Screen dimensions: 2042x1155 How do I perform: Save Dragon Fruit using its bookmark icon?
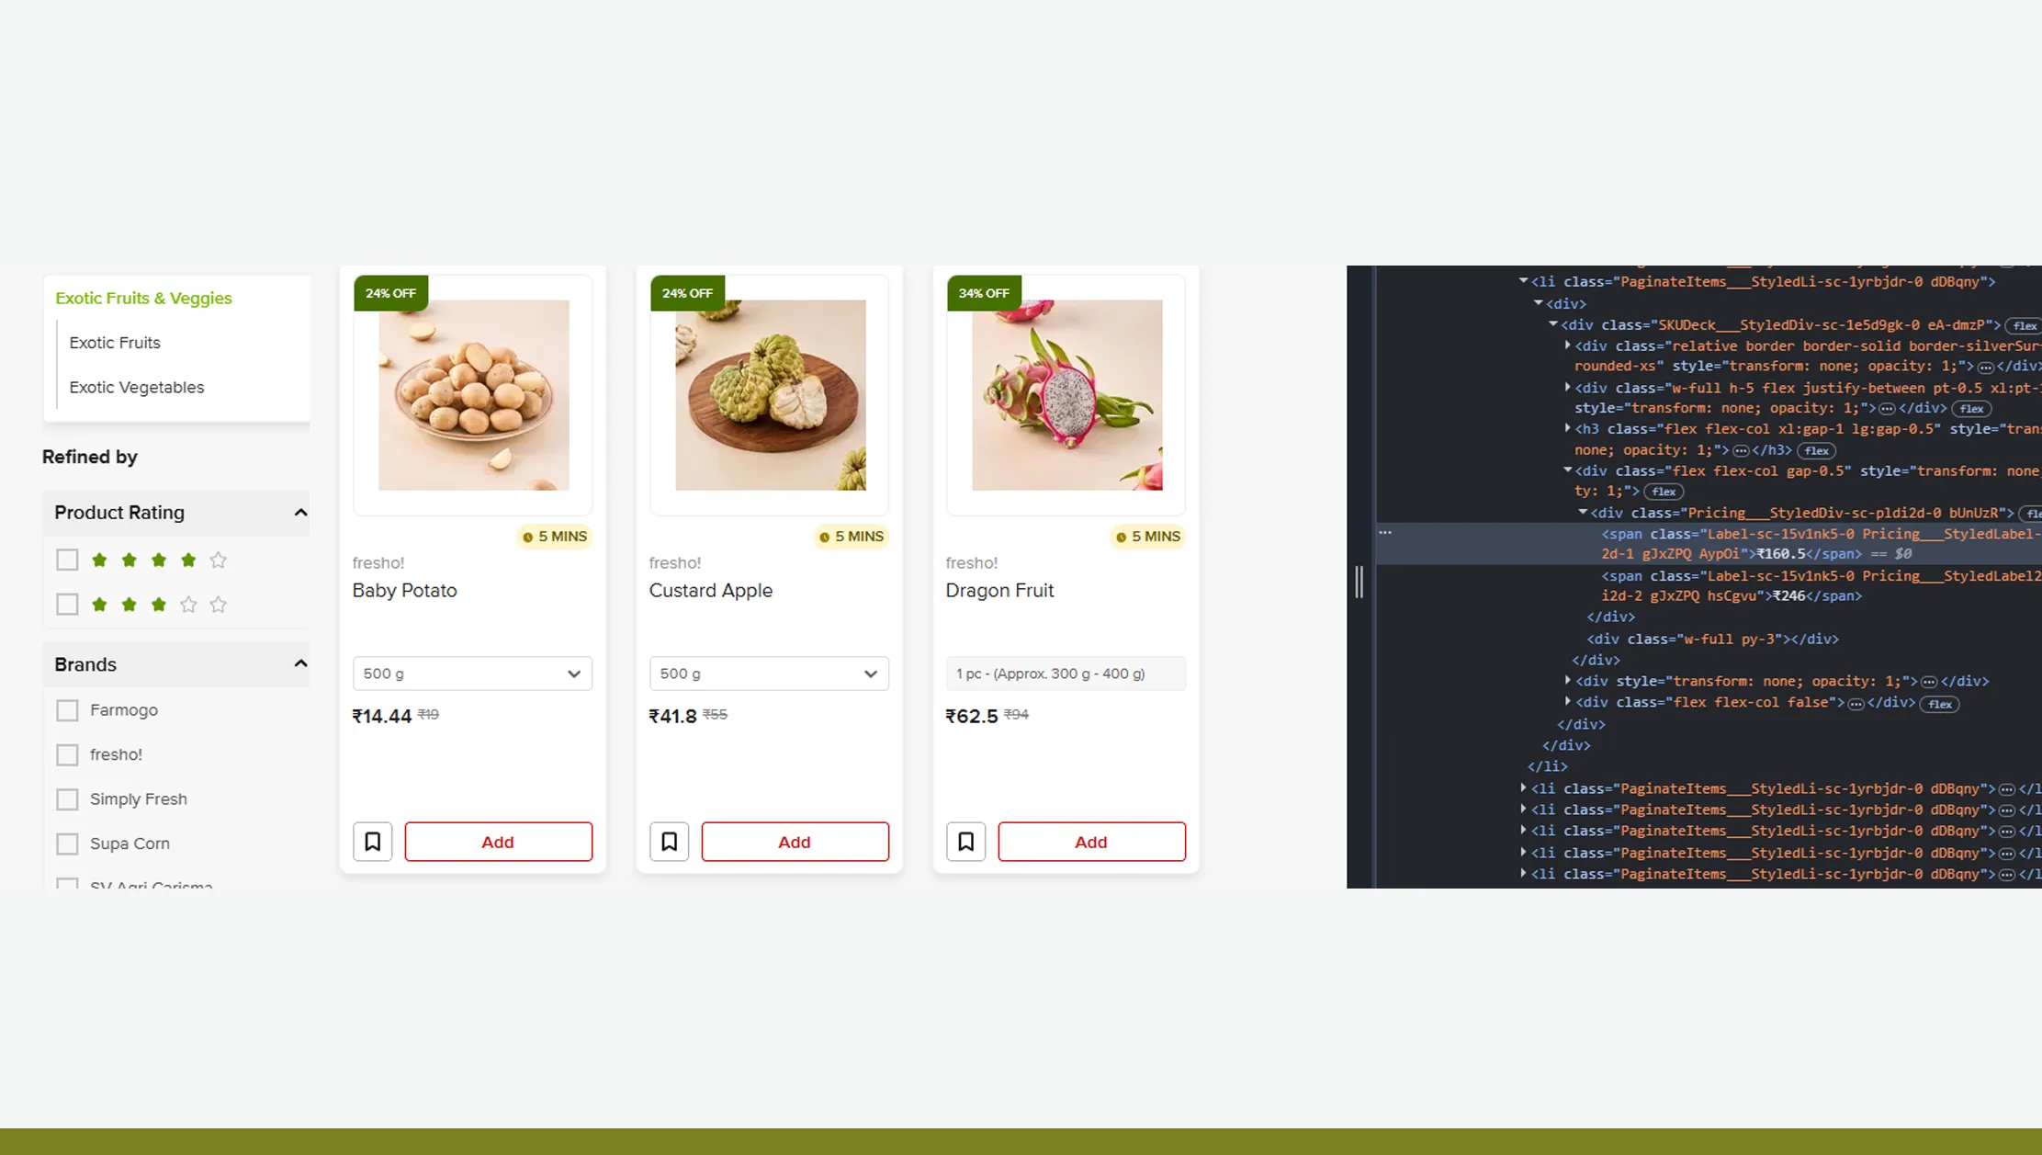(965, 841)
